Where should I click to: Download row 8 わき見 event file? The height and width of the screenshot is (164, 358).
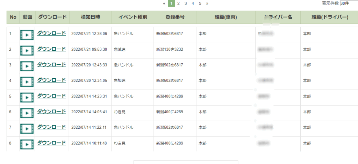pyautogui.click(x=51, y=143)
